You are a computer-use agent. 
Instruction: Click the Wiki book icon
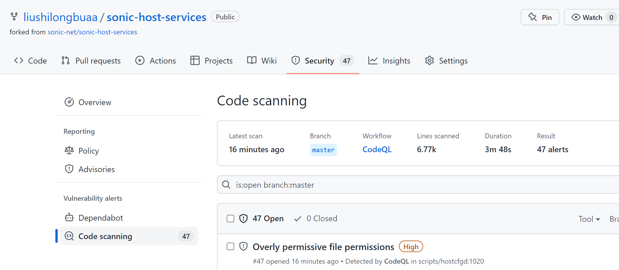click(251, 60)
